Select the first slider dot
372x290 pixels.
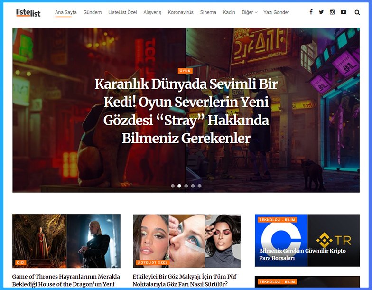click(x=173, y=186)
